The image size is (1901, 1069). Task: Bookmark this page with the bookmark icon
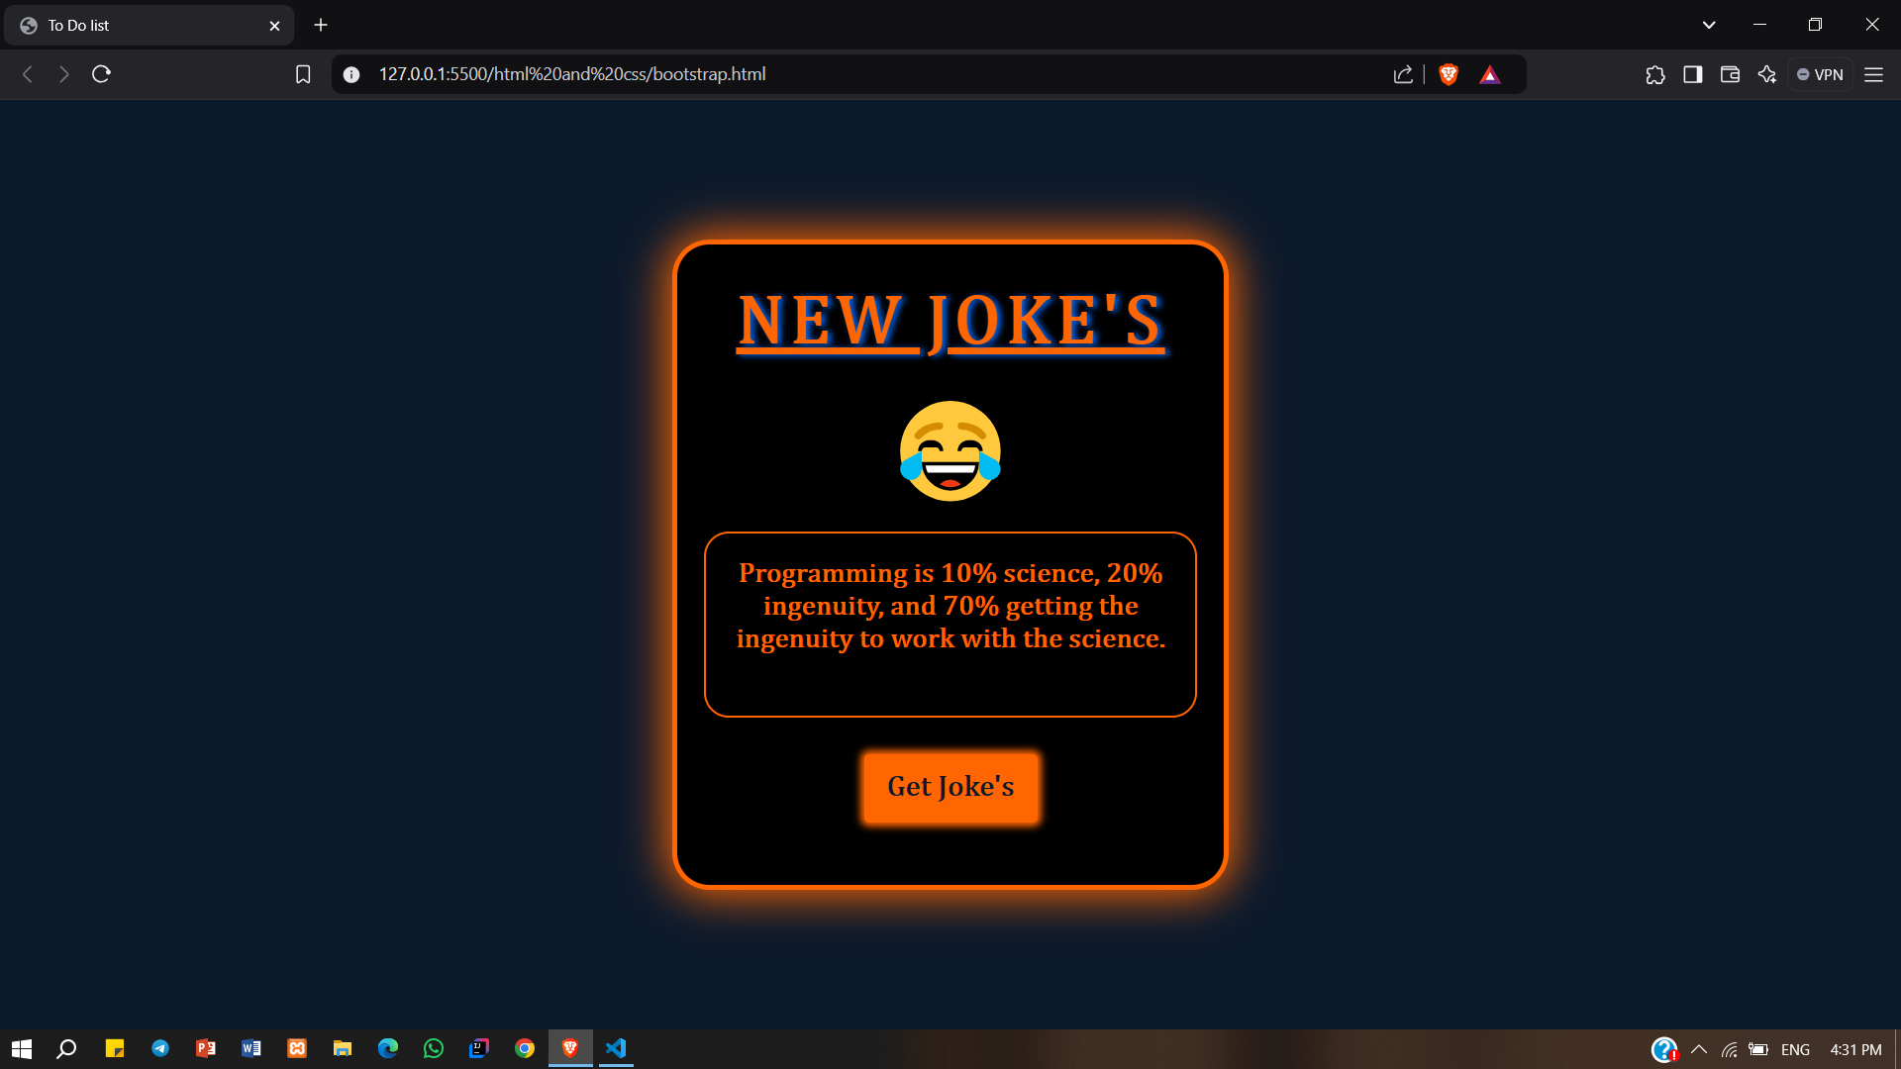(303, 74)
